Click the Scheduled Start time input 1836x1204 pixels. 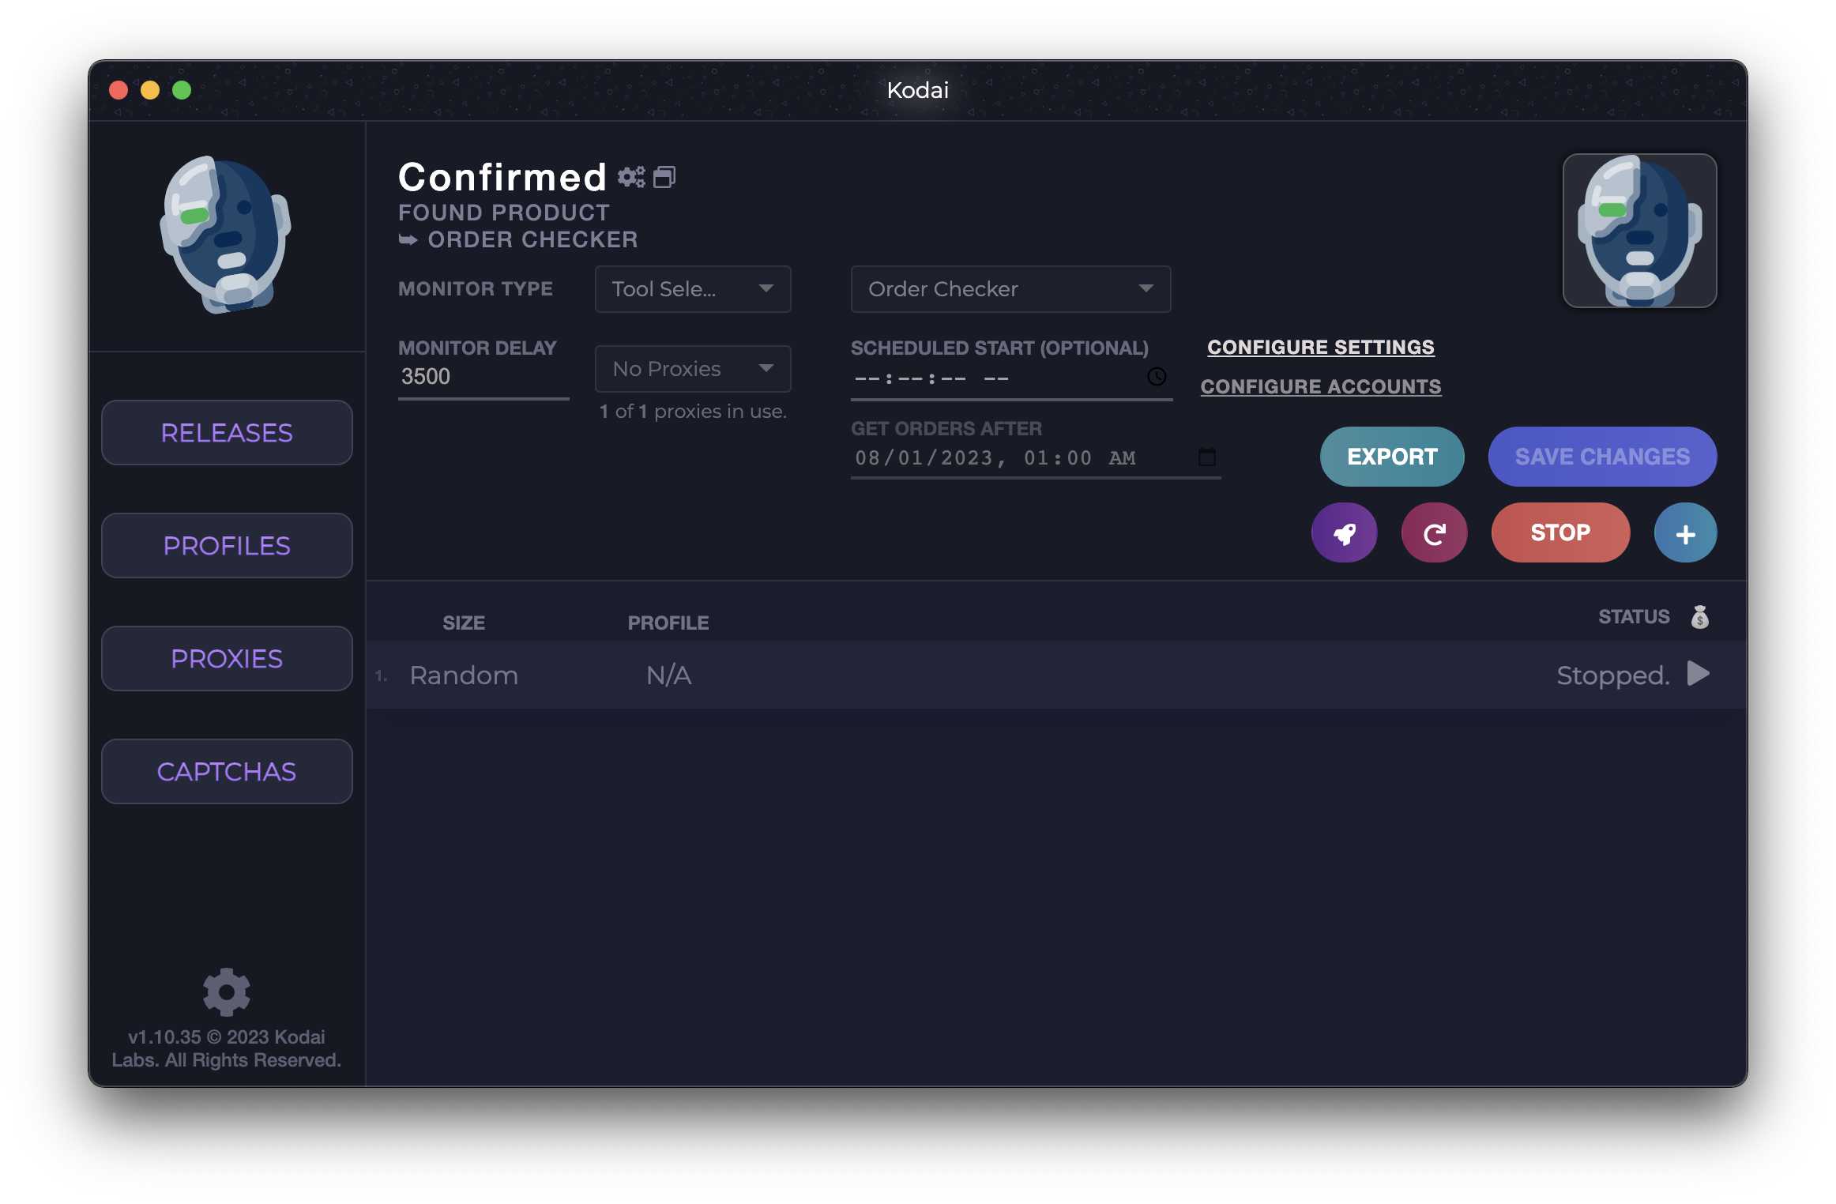(x=1011, y=378)
